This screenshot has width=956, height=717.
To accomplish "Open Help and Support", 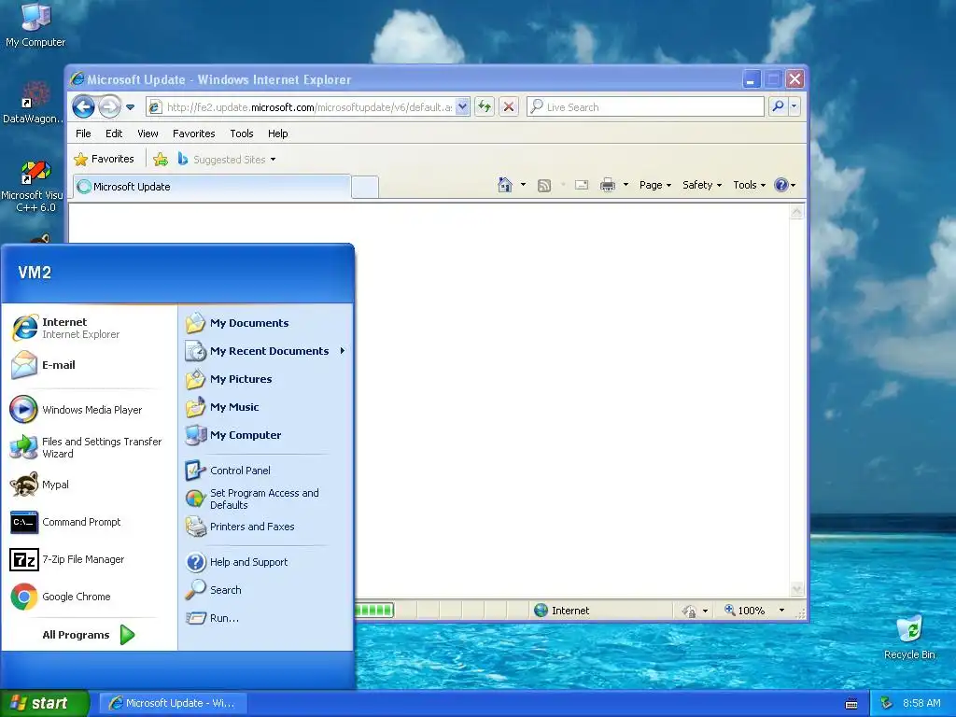I will click(266, 562).
